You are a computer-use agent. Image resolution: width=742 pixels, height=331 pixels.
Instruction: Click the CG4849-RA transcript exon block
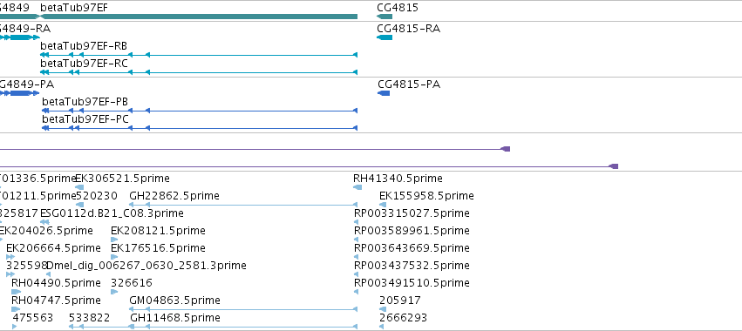[x=20, y=37]
